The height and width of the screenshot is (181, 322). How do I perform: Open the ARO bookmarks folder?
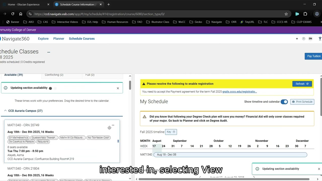[29, 22]
